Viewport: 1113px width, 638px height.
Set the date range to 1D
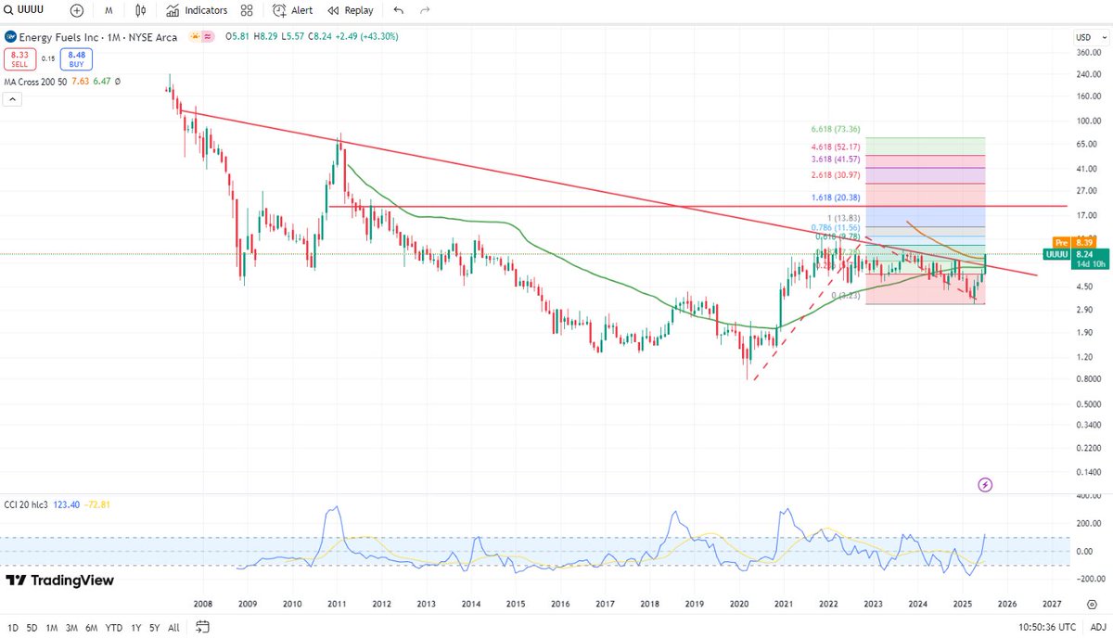point(12,628)
